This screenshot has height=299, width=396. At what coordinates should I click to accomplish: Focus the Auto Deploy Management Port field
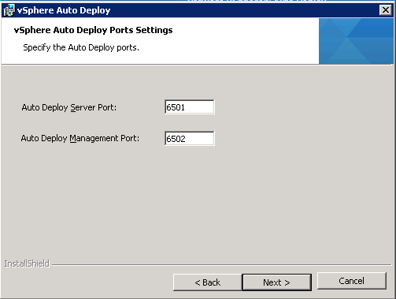(190, 138)
